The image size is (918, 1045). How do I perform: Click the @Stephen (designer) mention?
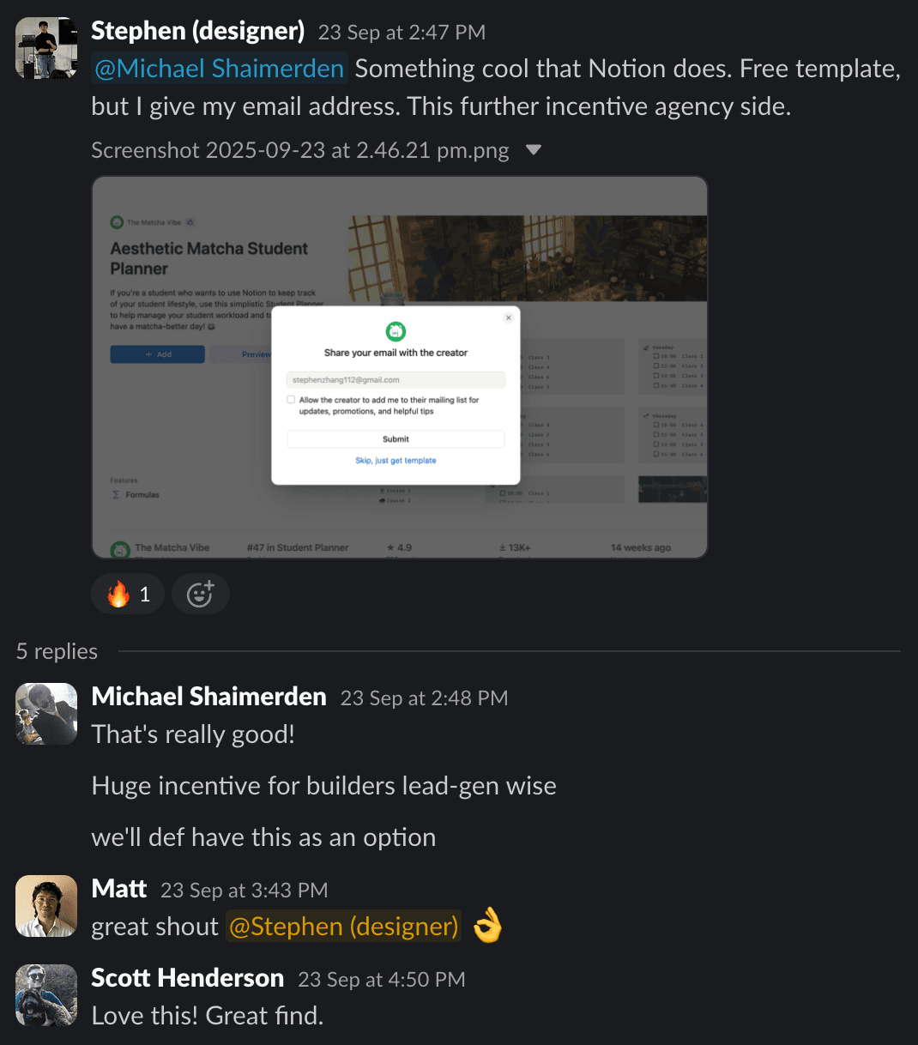(x=343, y=927)
